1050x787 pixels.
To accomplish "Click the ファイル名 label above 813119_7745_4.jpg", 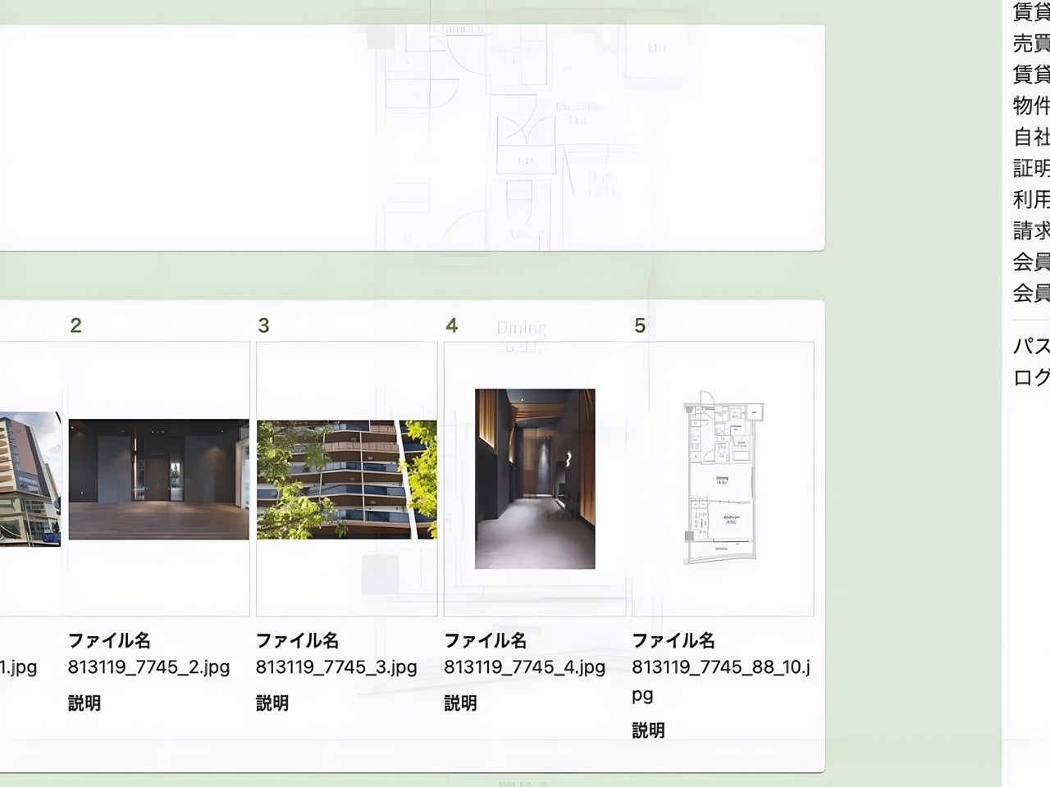I will coord(486,640).
